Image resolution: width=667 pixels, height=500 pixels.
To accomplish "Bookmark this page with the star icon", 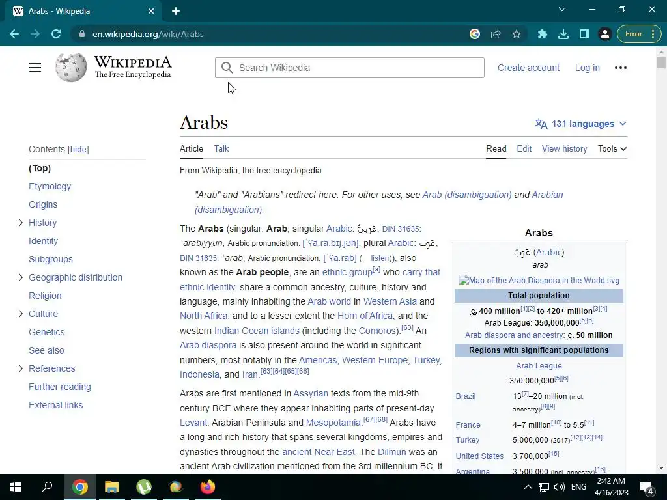I will coord(517,34).
